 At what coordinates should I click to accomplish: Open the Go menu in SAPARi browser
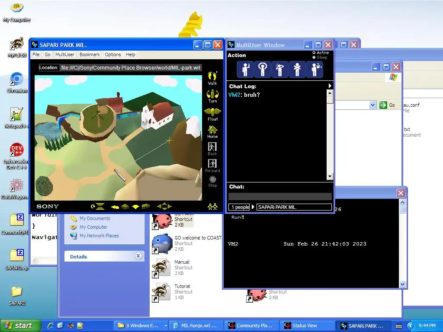click(48, 54)
